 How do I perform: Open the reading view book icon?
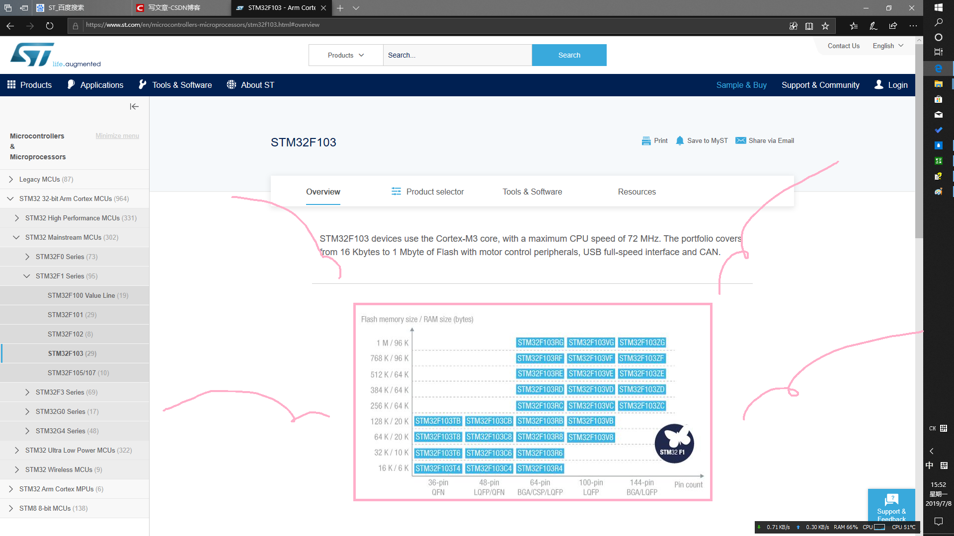coord(809,26)
